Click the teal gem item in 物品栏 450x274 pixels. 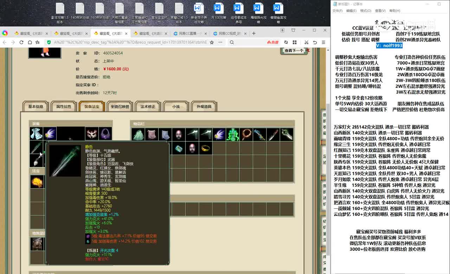pos(179,148)
